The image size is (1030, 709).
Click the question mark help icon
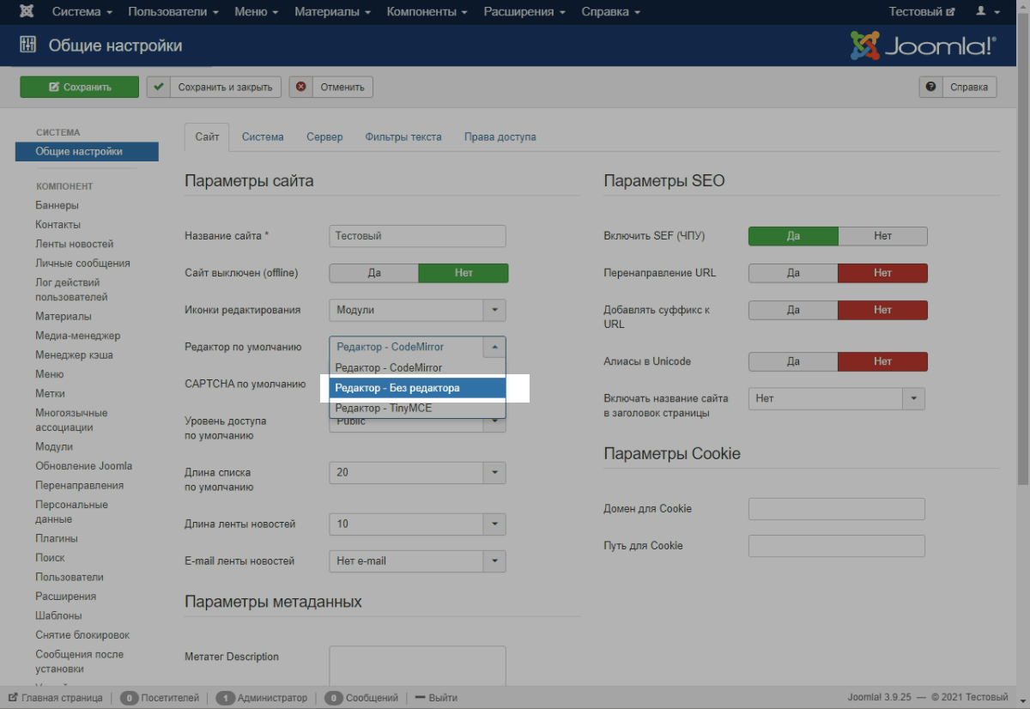930,87
